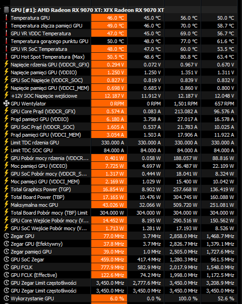Click the current GPU usage 6.0 %

click(x=117, y=298)
